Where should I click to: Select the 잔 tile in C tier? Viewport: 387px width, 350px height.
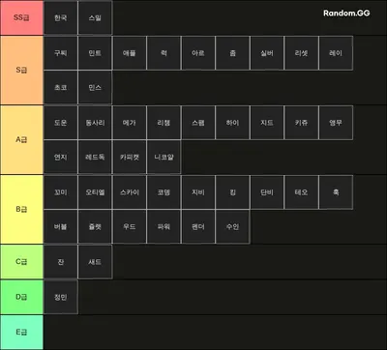(61, 262)
